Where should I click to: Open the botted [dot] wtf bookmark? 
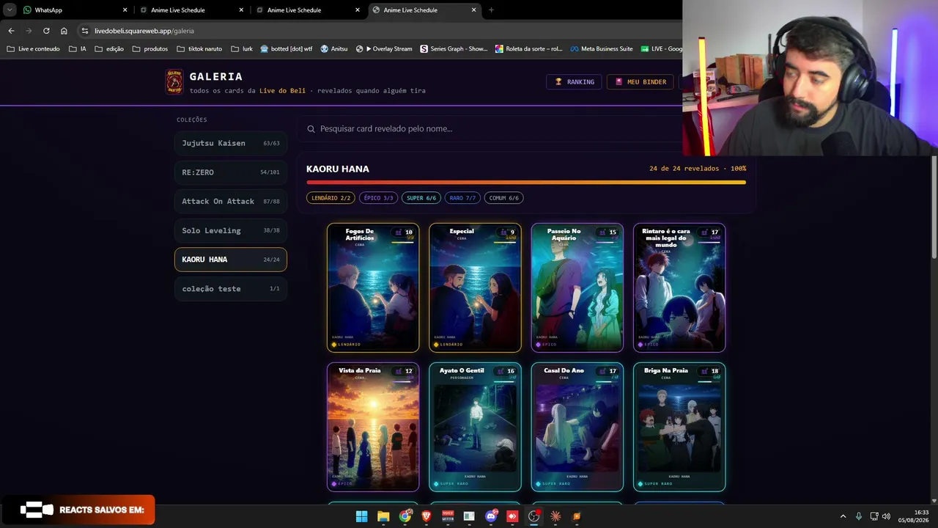tap(287, 49)
